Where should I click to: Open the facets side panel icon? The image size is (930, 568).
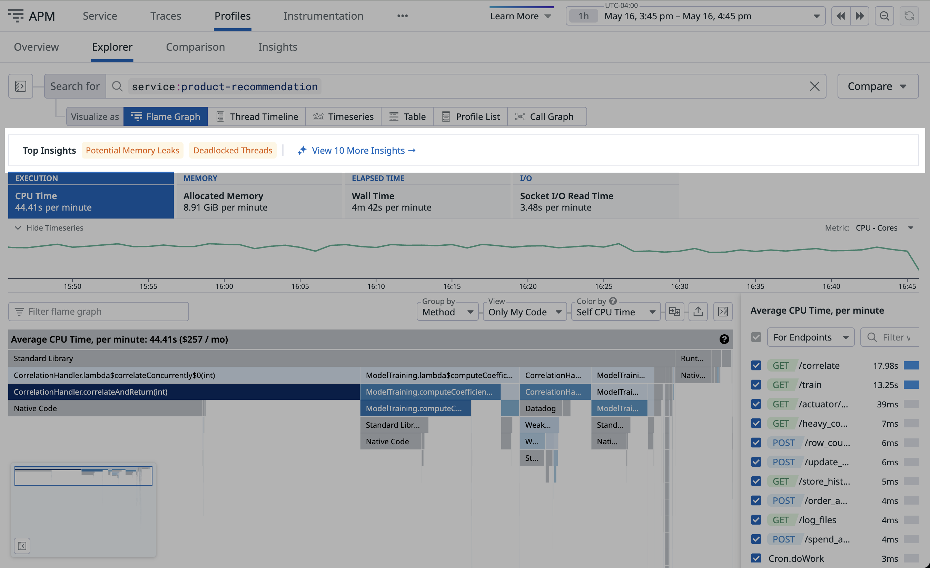pyautogui.click(x=21, y=86)
